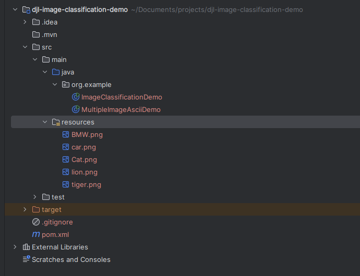Select the lion.png file
This screenshot has height=276, width=360.
tap(84, 172)
